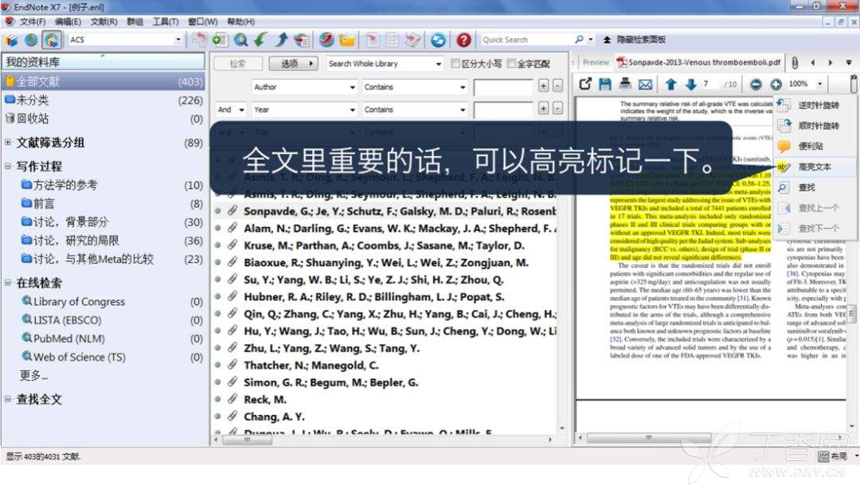This screenshot has height=493, width=860.
Task: Open the 编辑(E) menu
Action: tap(68, 22)
